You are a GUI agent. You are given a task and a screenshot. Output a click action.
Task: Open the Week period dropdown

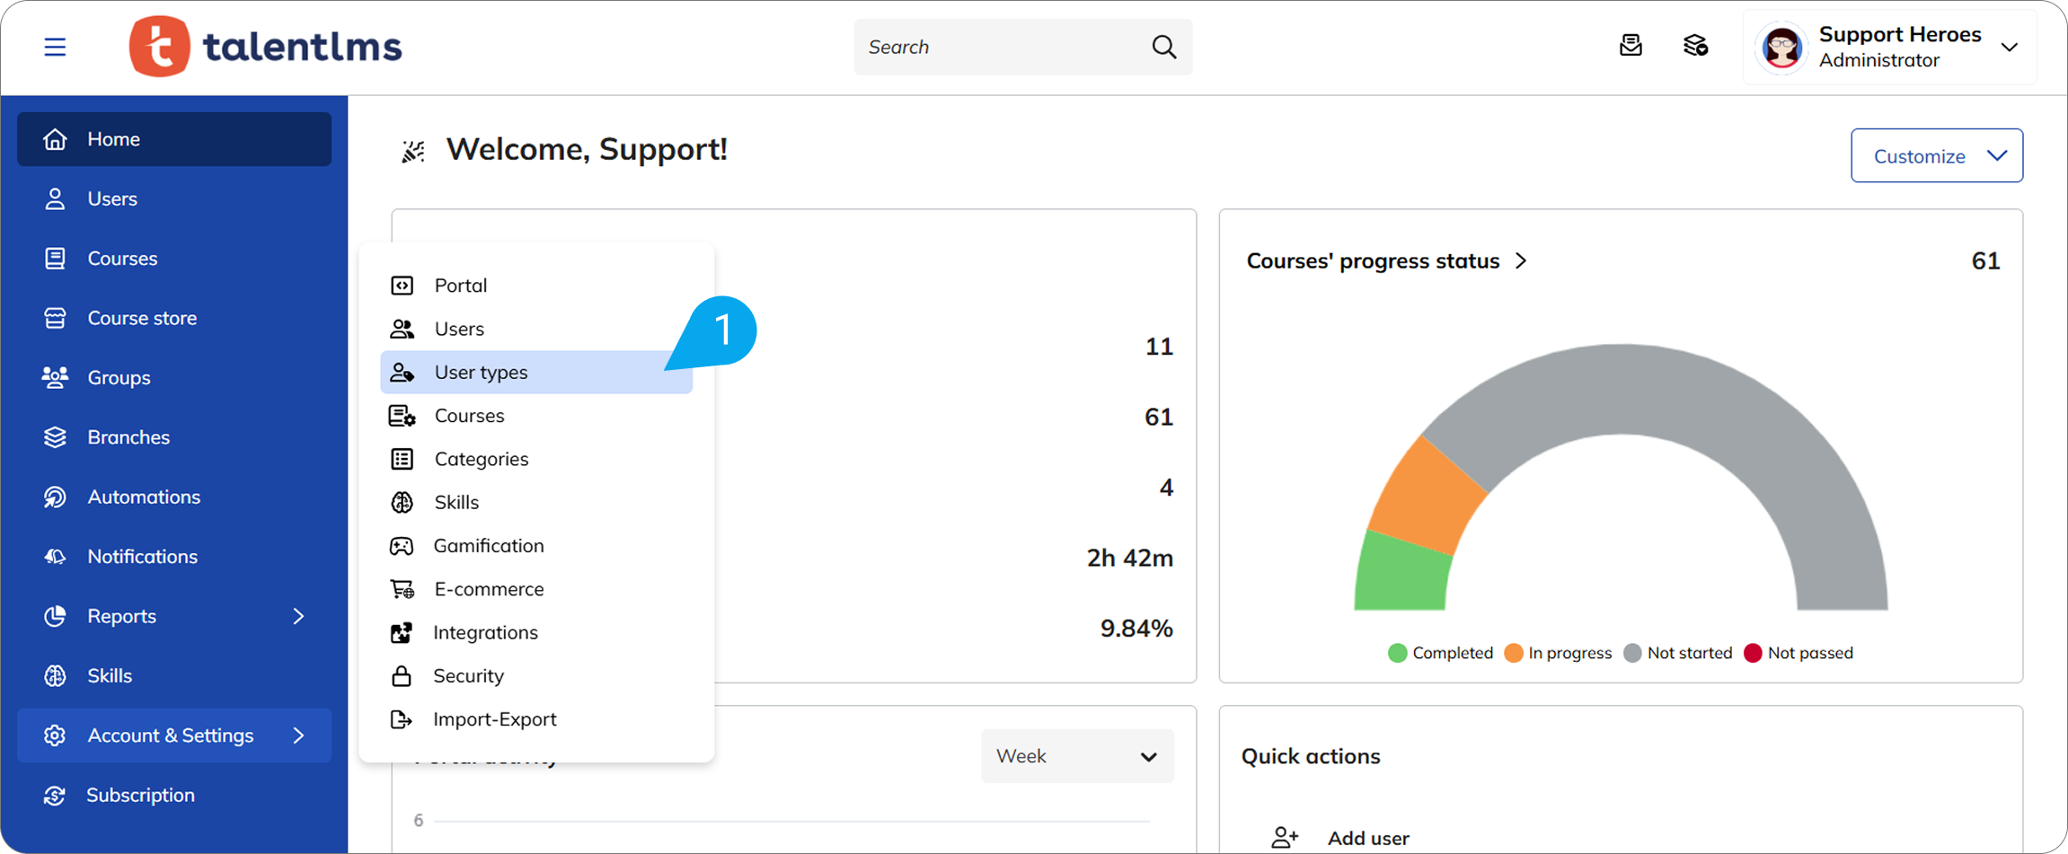[1076, 756]
